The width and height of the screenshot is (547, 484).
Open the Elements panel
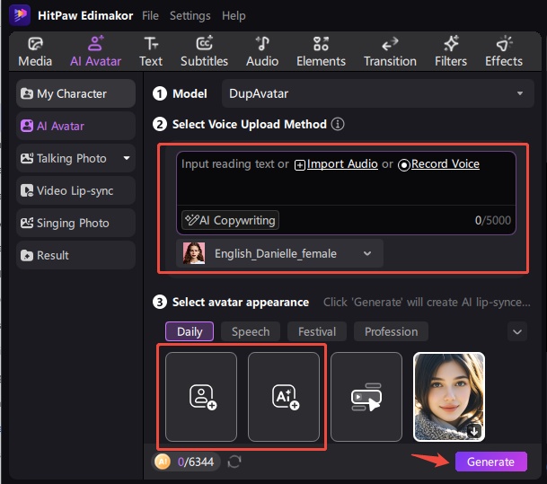pyautogui.click(x=321, y=51)
